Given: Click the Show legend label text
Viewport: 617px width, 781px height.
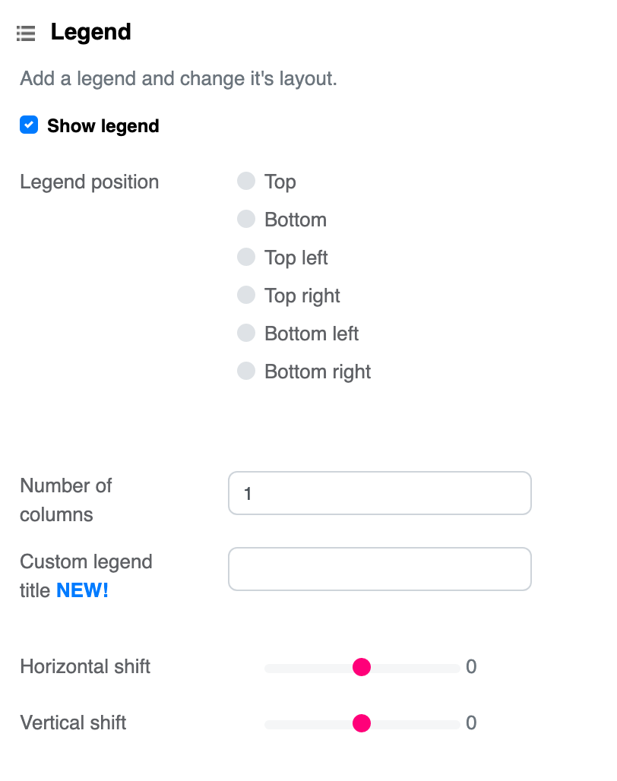Looking at the screenshot, I should click(103, 126).
